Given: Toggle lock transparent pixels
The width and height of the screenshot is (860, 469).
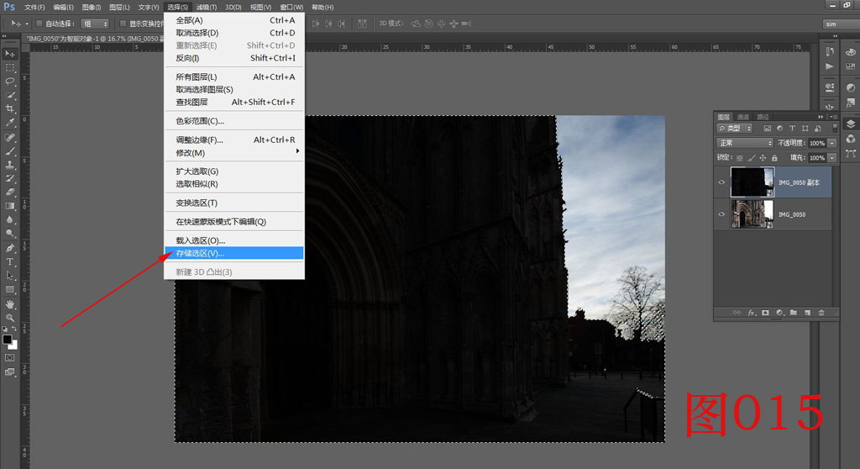Looking at the screenshot, I should point(739,158).
